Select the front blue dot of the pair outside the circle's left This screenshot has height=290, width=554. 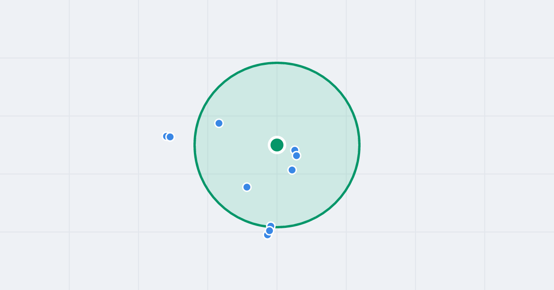coord(170,137)
